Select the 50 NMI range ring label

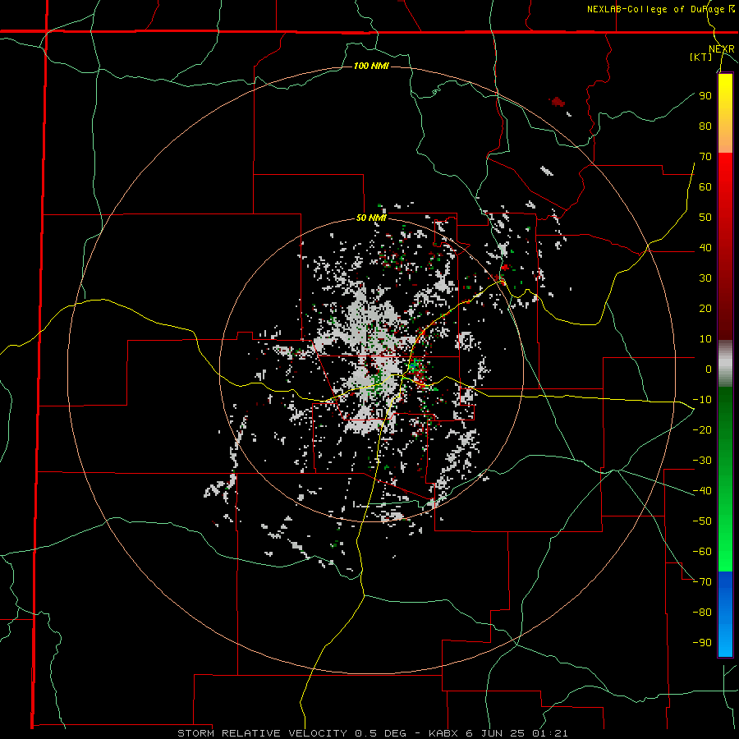point(371,218)
